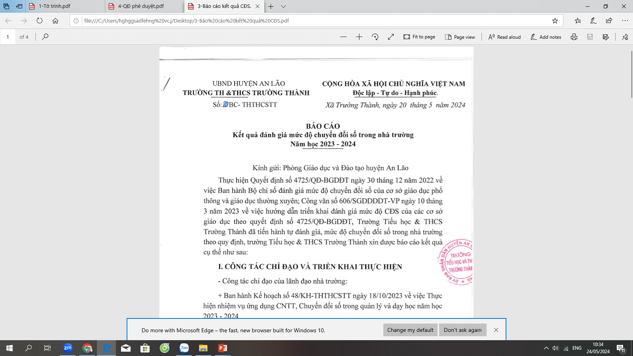Click the page number input field
Screen dimensions: 633x356
(8, 37)
